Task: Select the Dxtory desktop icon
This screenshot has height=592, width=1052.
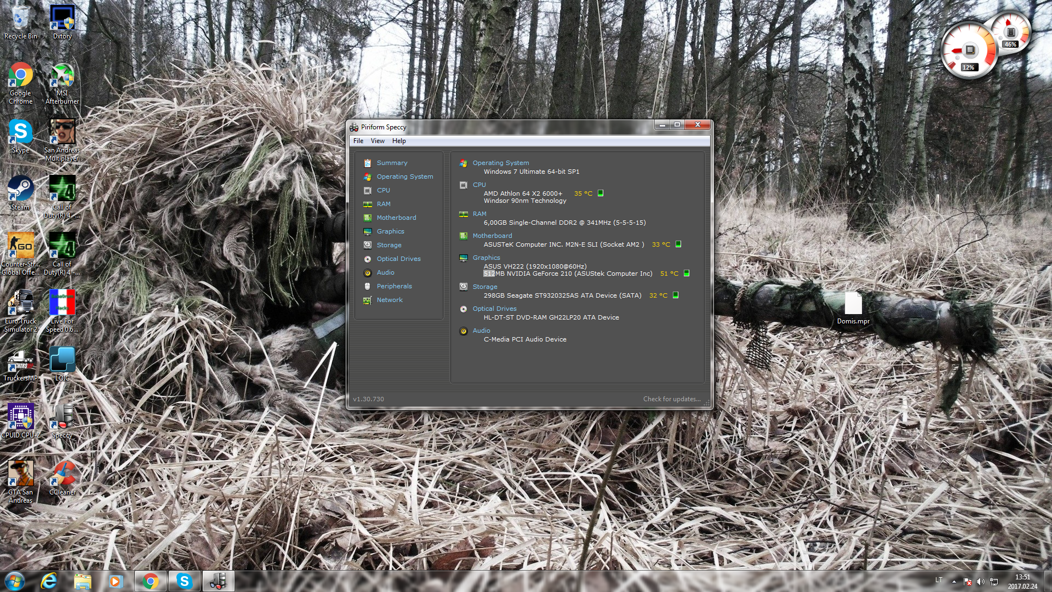Action: (x=62, y=22)
